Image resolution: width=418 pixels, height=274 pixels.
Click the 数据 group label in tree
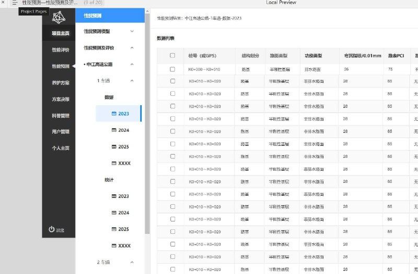click(x=109, y=97)
